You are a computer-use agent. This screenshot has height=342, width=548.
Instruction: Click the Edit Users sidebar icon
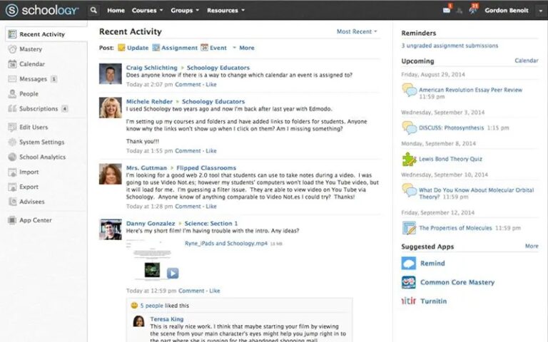[12, 127]
